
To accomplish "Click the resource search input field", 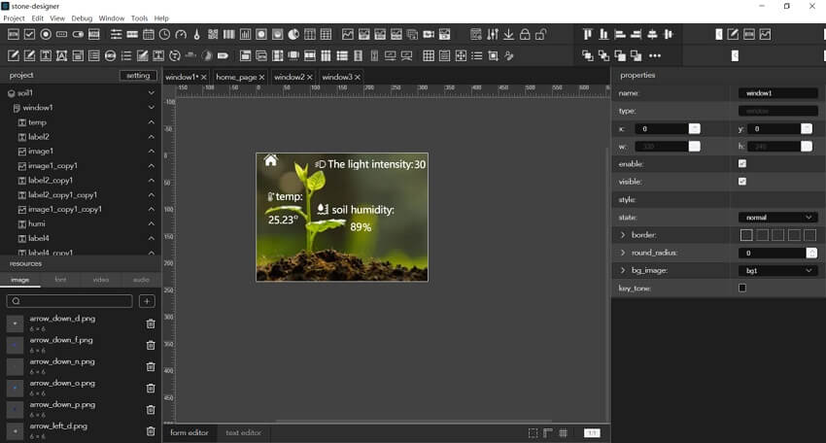I will click(70, 301).
